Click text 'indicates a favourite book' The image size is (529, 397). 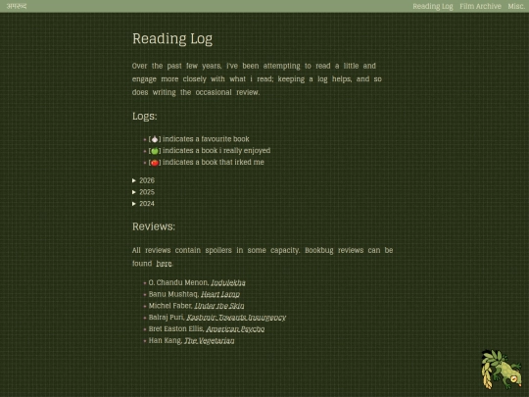click(206, 139)
